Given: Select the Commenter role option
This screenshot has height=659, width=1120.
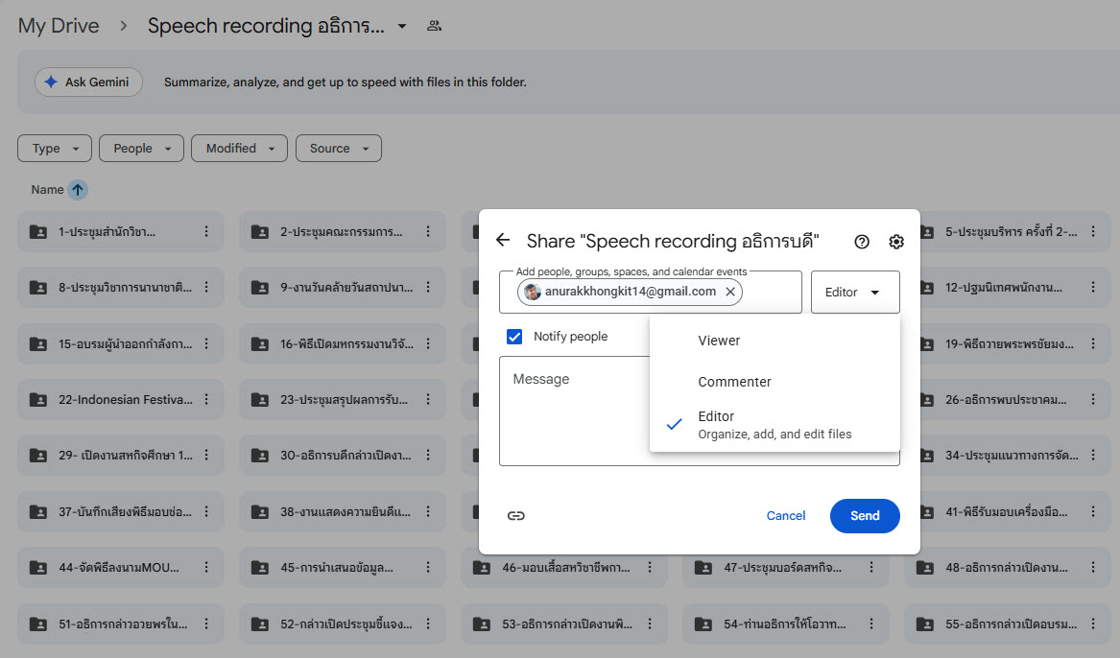Looking at the screenshot, I should point(775,381).
